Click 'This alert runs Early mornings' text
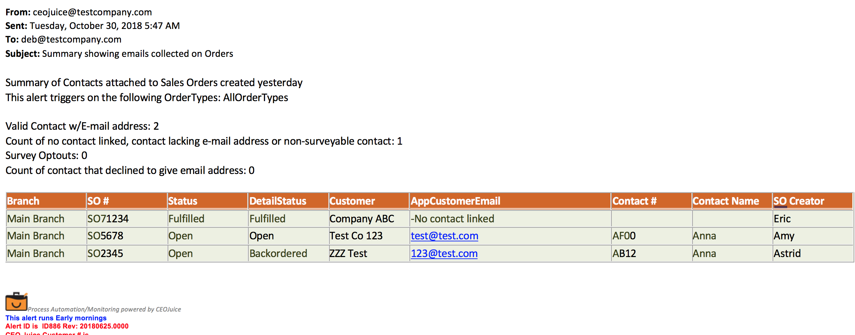Image resolution: width=855 pixels, height=335 pixels. coord(56,318)
